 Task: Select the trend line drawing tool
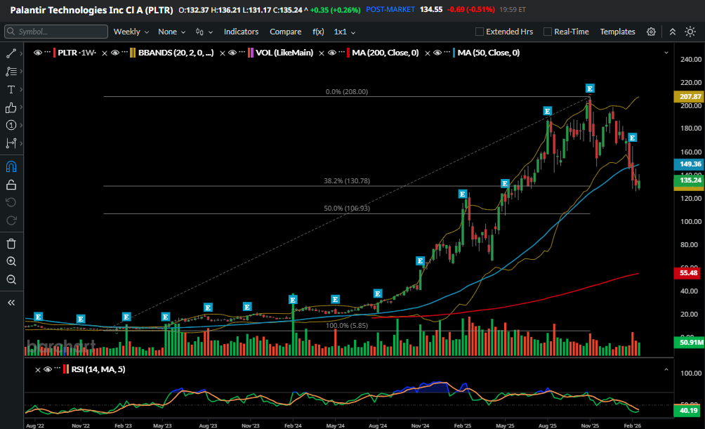tap(11, 53)
